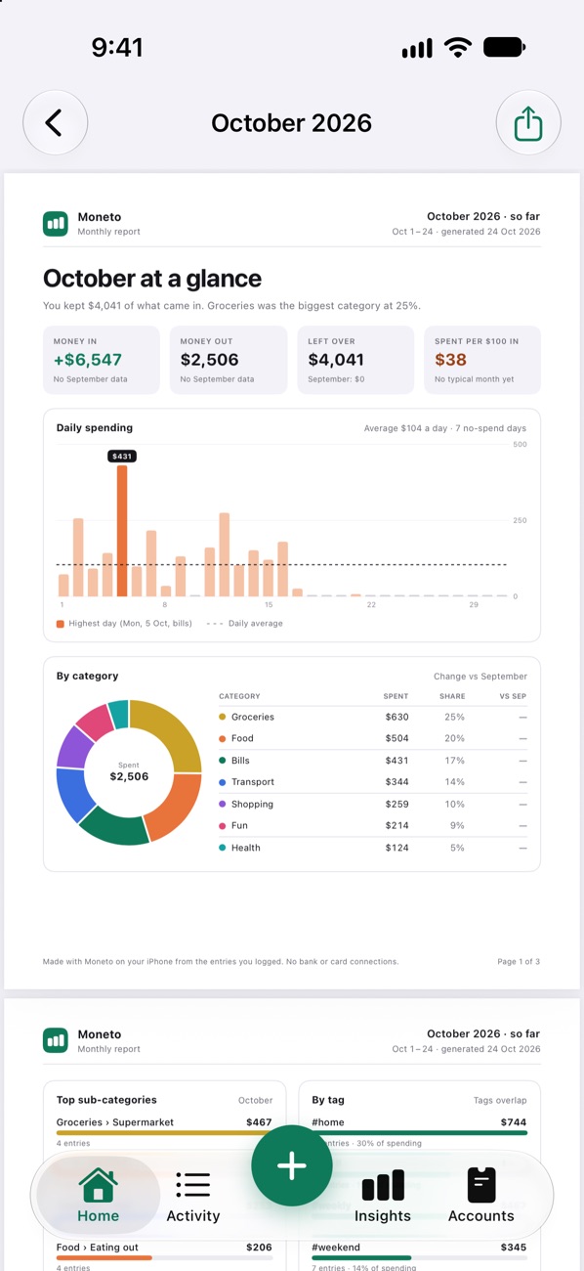Tap the Moneto logo on page one

56,224
